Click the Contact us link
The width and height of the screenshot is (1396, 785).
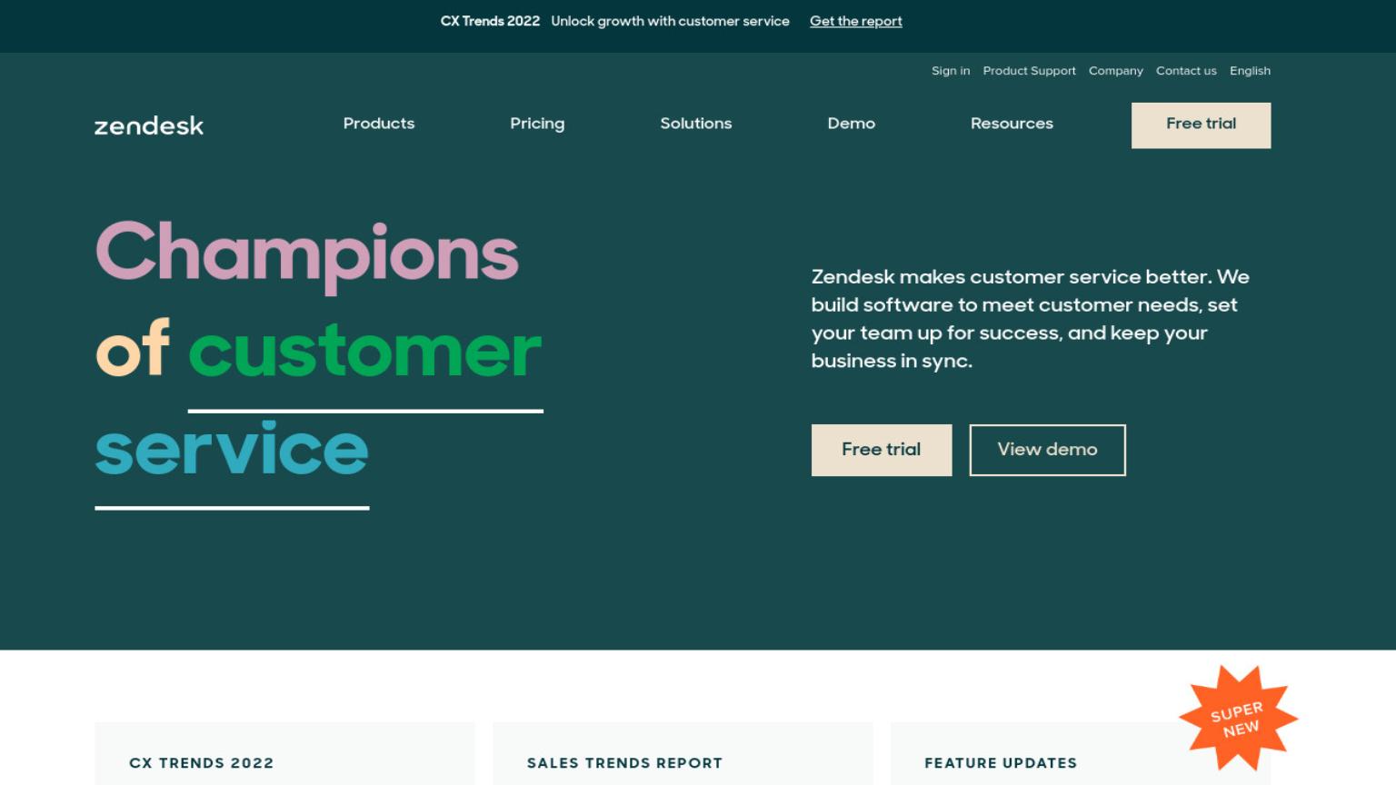click(x=1186, y=71)
